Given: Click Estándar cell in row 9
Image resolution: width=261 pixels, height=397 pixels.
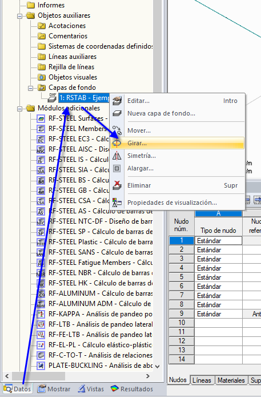Looking at the screenshot, I should coord(218,314).
